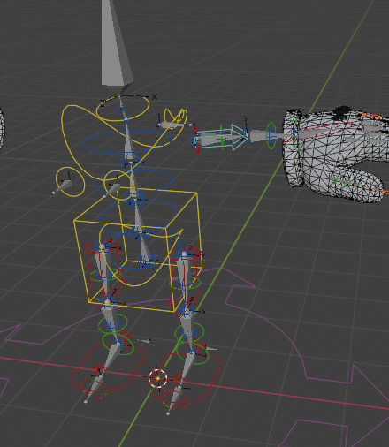Screen dimensions: 389x447
Task: Select the wireframe hand mesh
Action: coord(336,155)
